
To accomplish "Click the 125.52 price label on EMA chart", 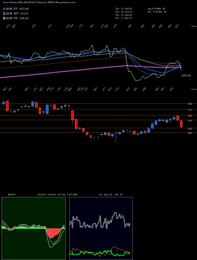I will (x=186, y=76).
